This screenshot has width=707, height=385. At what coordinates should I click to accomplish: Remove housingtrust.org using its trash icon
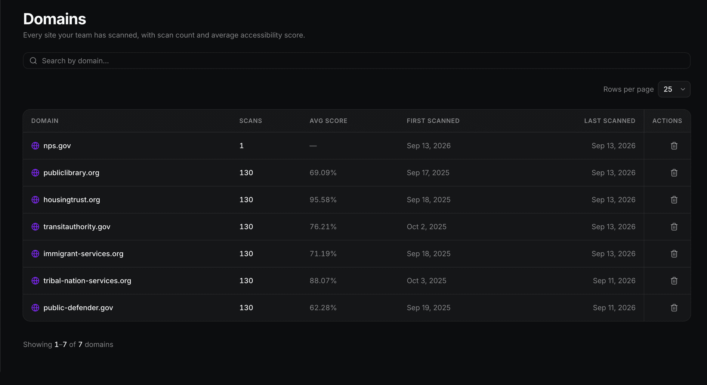click(674, 200)
